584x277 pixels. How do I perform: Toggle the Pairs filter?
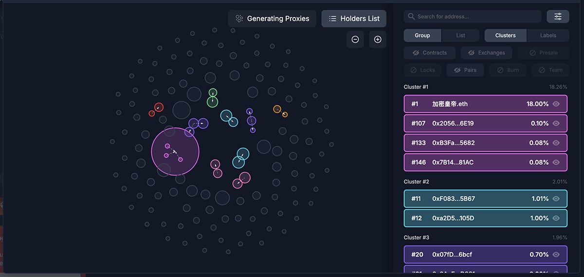point(465,70)
